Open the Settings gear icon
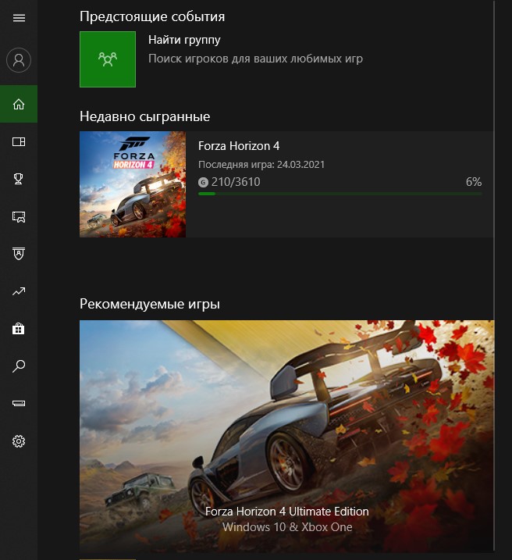Screen dimensions: 512x560 tap(19, 441)
